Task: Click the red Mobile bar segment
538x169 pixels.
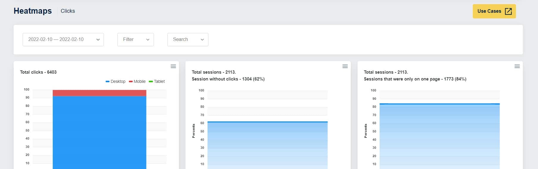Action: pos(99,93)
